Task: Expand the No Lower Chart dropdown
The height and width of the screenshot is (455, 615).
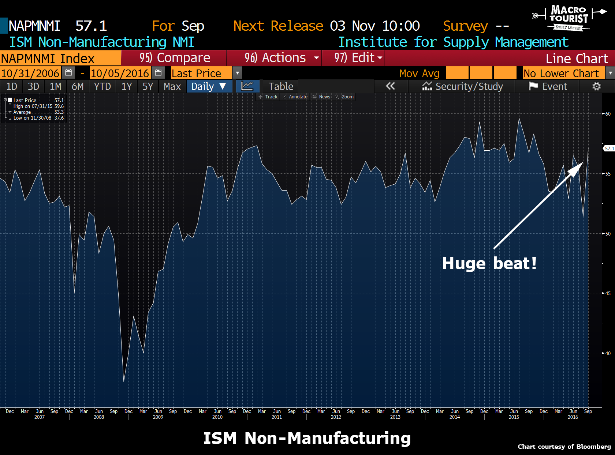Action: coord(610,73)
